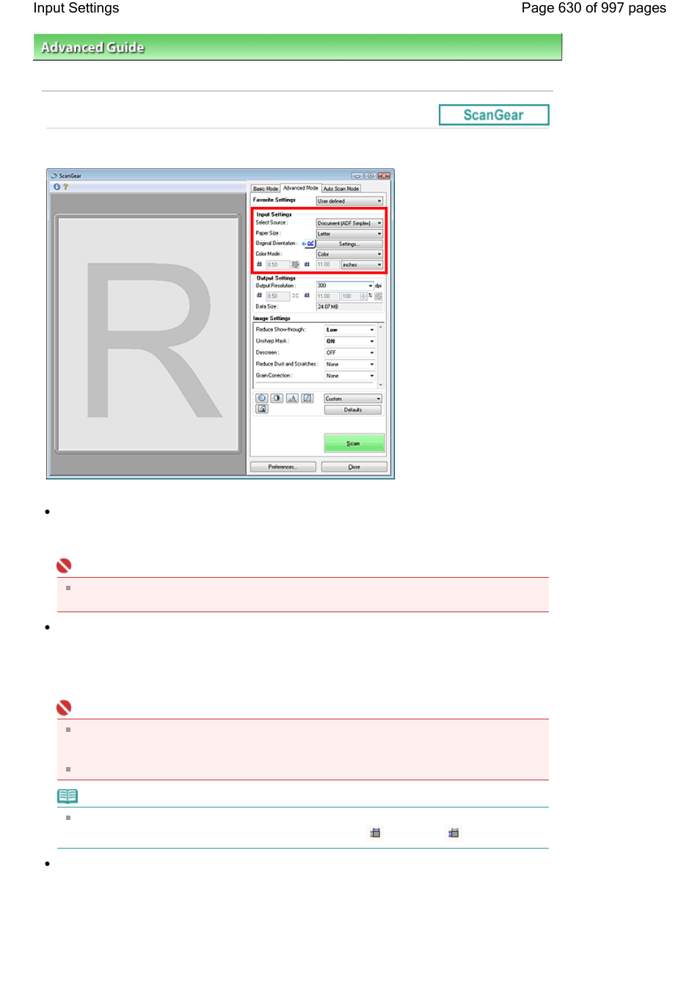
Task: Click Image Settings scrollbar up arrow
Action: coord(381,327)
